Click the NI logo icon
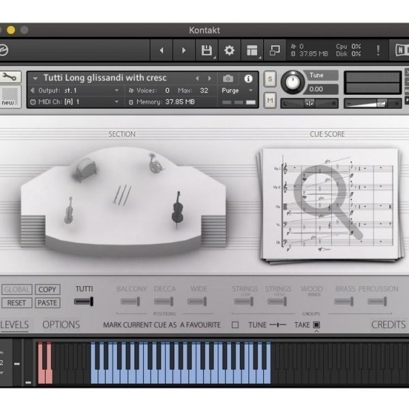This screenshot has height=409, width=409. pos(402,50)
